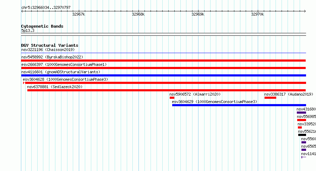This screenshot has width=316, height=171.
Task: Open nsv6378881 (Sedlazeck2020) variant label
Action: coord(55,87)
